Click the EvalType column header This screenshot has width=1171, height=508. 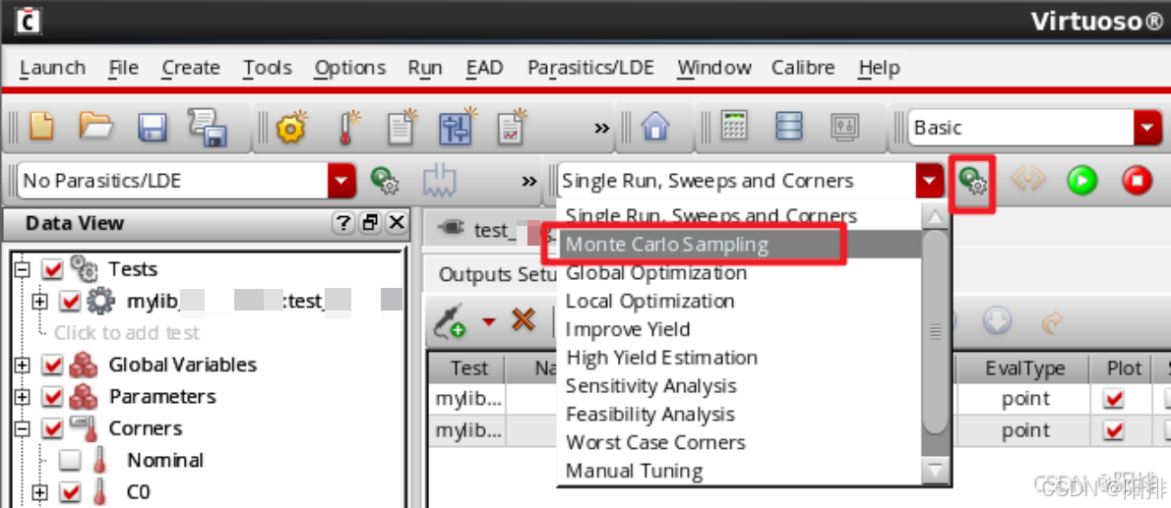point(1025,368)
